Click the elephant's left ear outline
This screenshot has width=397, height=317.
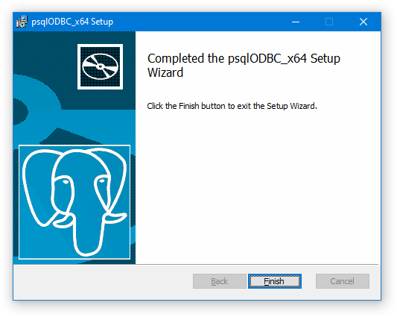(x=38, y=188)
